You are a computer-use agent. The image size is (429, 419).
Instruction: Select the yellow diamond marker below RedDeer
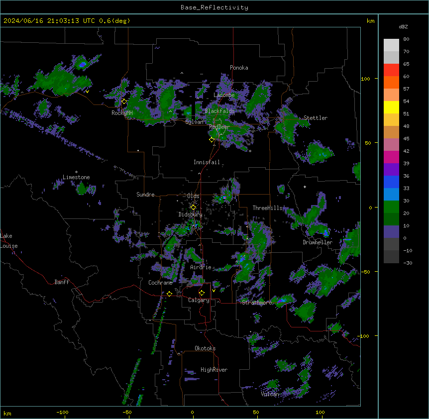[212, 140]
